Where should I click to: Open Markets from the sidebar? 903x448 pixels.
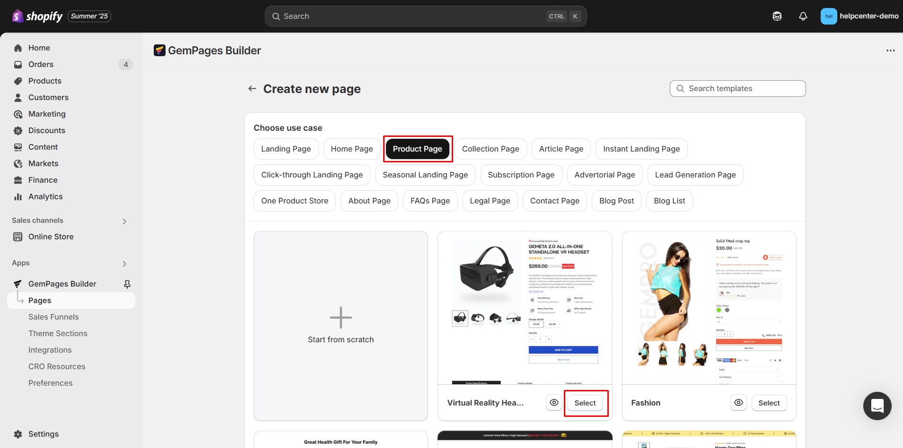coord(43,163)
